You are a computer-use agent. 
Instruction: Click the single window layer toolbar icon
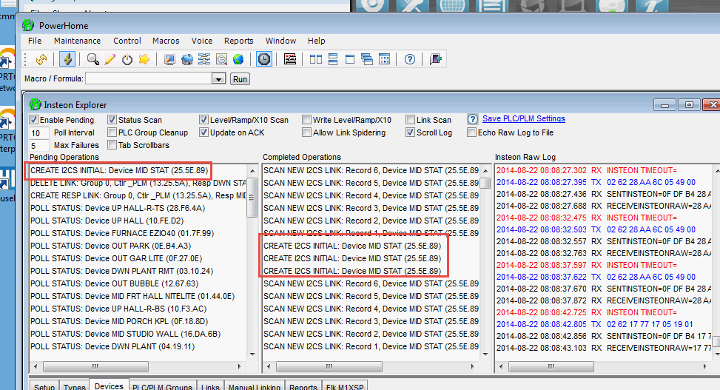click(x=350, y=59)
